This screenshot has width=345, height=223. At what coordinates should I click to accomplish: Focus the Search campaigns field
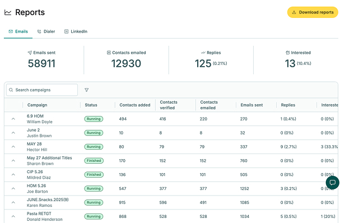pos(42,90)
